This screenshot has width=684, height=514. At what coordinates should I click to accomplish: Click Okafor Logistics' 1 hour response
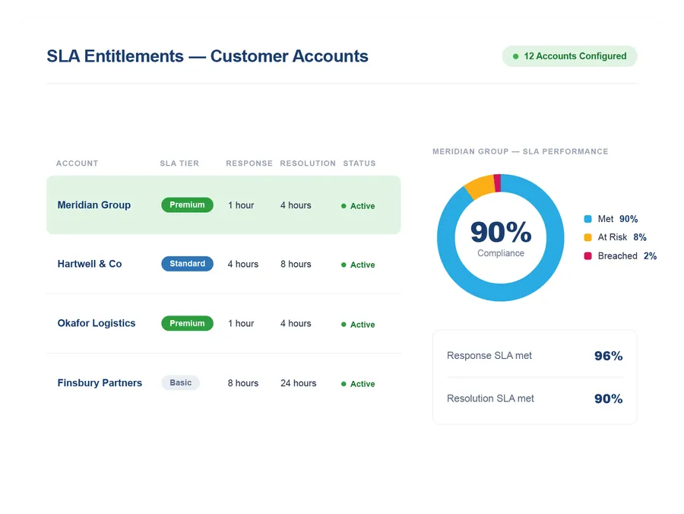point(241,323)
